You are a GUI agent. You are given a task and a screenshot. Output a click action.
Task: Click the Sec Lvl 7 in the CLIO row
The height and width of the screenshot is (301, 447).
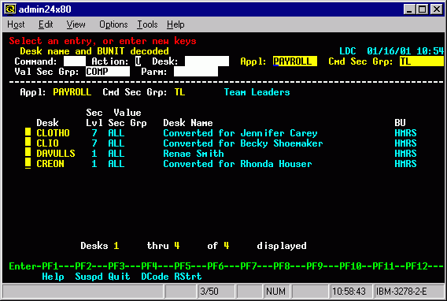pyautogui.click(x=94, y=143)
